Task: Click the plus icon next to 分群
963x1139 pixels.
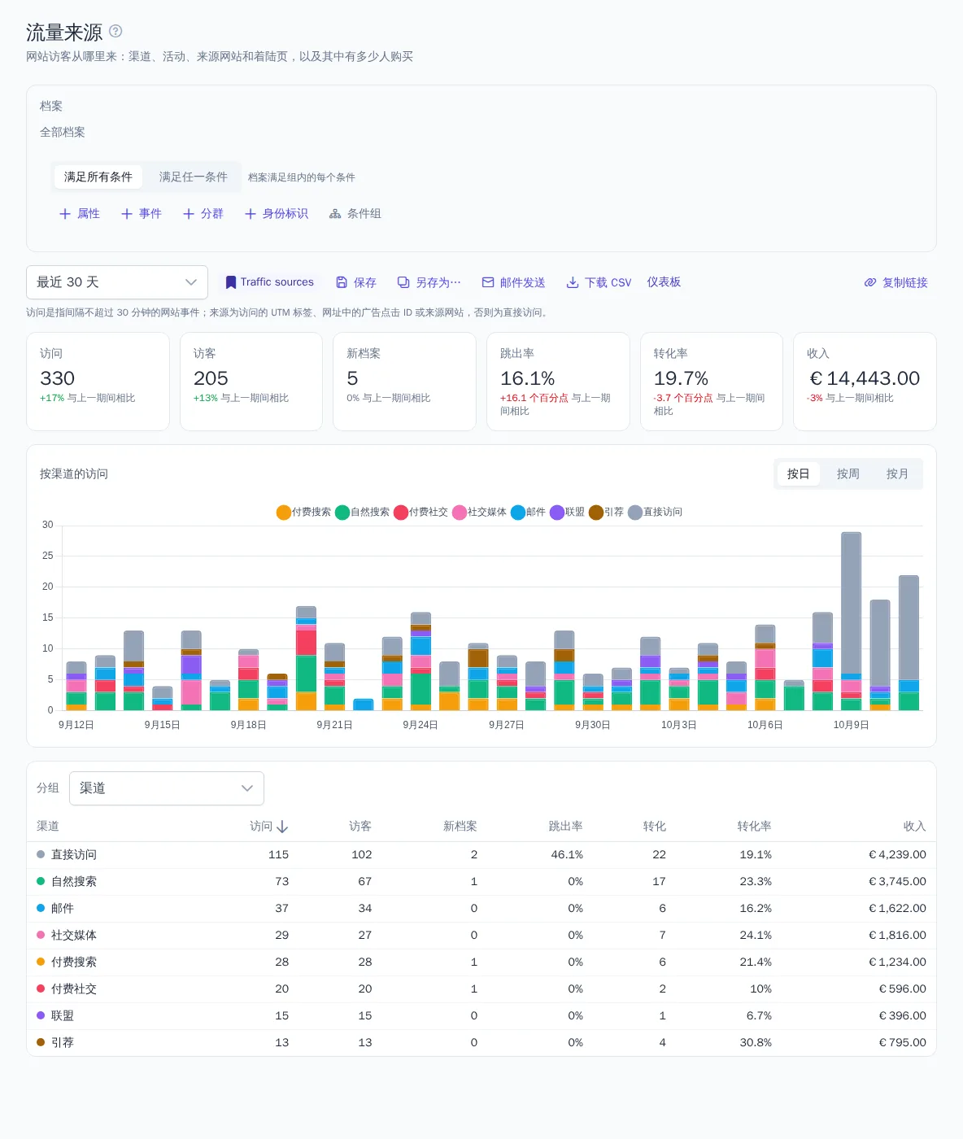Action: point(189,214)
